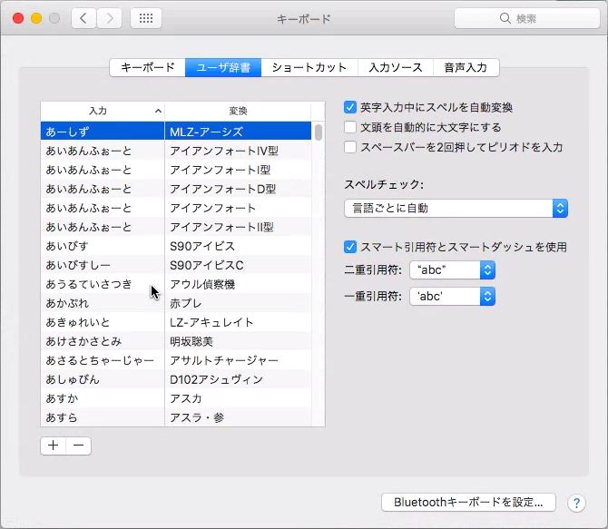Click Bluetoothキーボードを設定 button
Screen dimensions: 608x529
(468, 503)
